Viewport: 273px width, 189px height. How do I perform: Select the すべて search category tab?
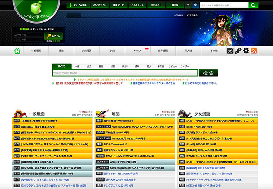coord(61,66)
